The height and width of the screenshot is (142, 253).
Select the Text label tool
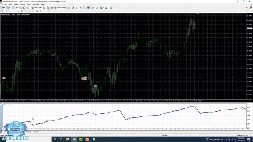33,11
